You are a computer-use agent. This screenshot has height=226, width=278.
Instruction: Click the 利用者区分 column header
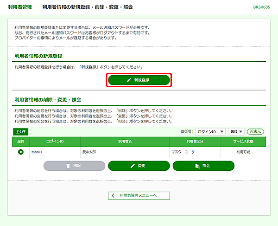(x=195, y=142)
